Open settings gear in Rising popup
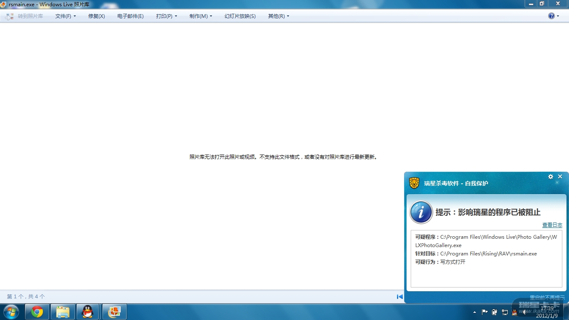The height and width of the screenshot is (320, 569). [551, 177]
